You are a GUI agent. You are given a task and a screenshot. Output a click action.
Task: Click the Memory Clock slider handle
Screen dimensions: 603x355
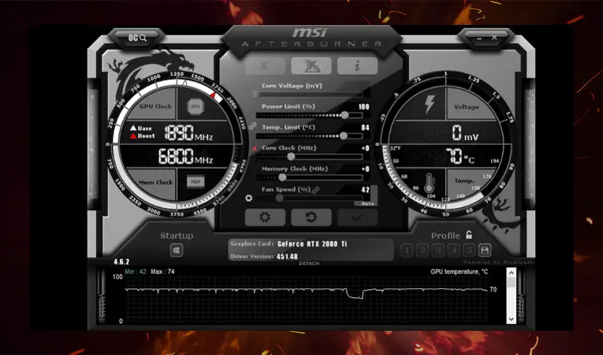[281, 176]
